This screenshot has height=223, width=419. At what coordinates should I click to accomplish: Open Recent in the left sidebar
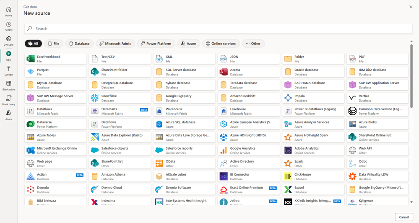pos(8,26)
